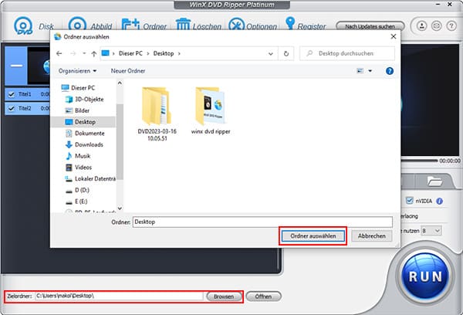
Task: Click the Löschen trash icon
Action: [x=183, y=24]
